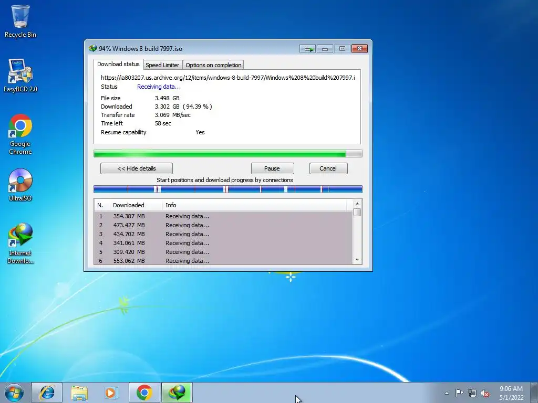This screenshot has height=403, width=538.
Task: Click the IDM icon in dialog title bar
Action: tap(92, 48)
